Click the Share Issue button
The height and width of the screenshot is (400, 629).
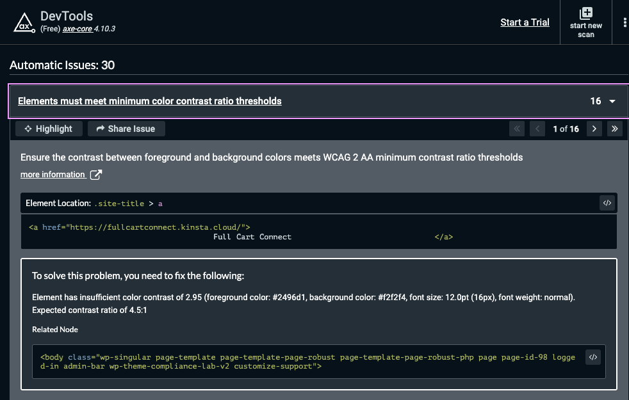[x=126, y=129]
